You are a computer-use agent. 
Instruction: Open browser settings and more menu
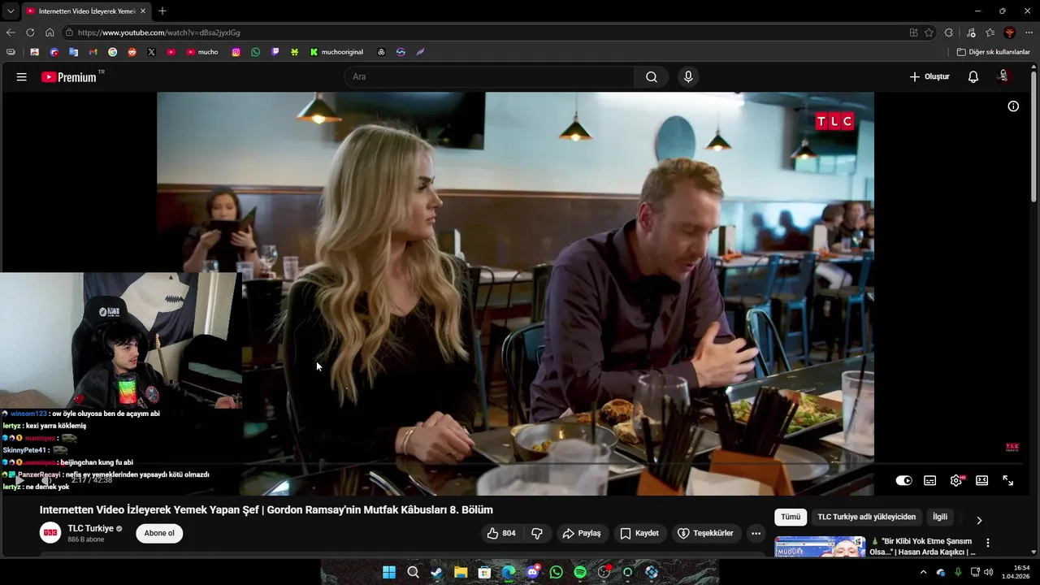1029,32
